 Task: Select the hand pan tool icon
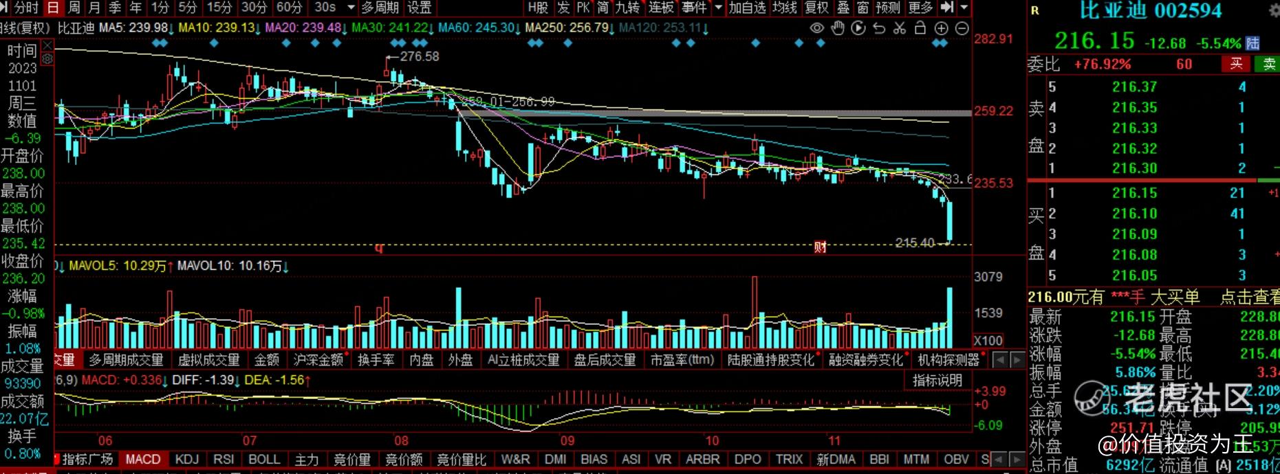(837, 28)
